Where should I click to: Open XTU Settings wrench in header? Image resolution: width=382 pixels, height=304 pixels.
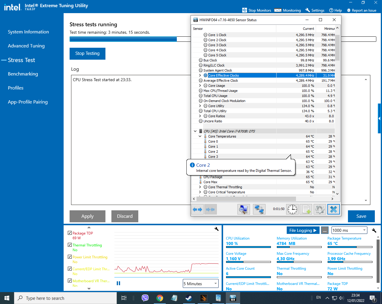click(x=315, y=10)
